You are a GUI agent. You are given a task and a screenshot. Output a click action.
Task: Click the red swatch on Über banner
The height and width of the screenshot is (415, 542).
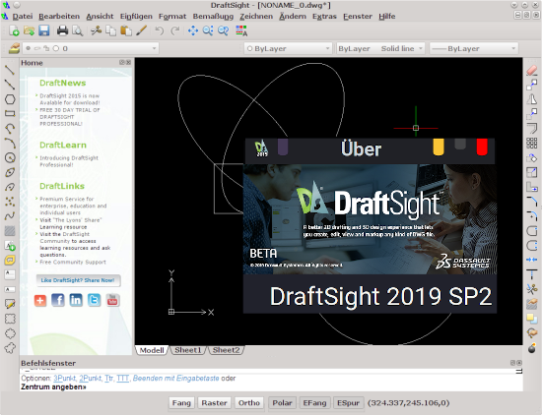(x=482, y=147)
